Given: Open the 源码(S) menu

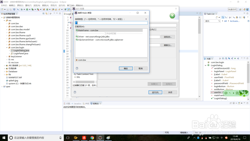Looking at the screenshot, I should pos(20,6).
